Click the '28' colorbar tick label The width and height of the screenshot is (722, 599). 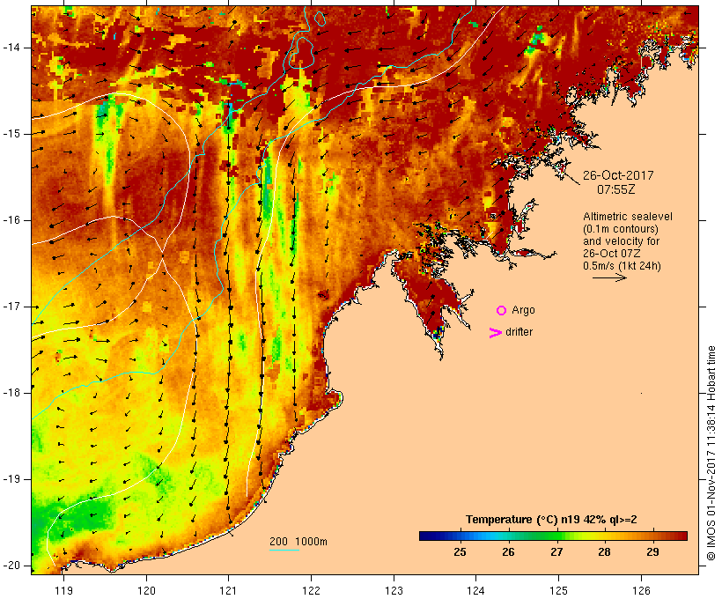[604, 552]
